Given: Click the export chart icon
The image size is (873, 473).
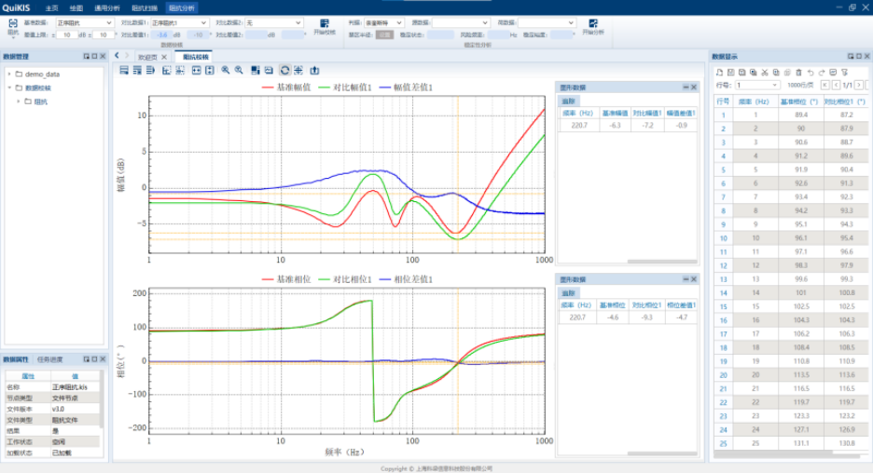Looking at the screenshot, I should [x=314, y=70].
